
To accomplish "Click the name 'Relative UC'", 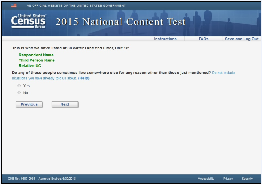I will [x=30, y=66].
